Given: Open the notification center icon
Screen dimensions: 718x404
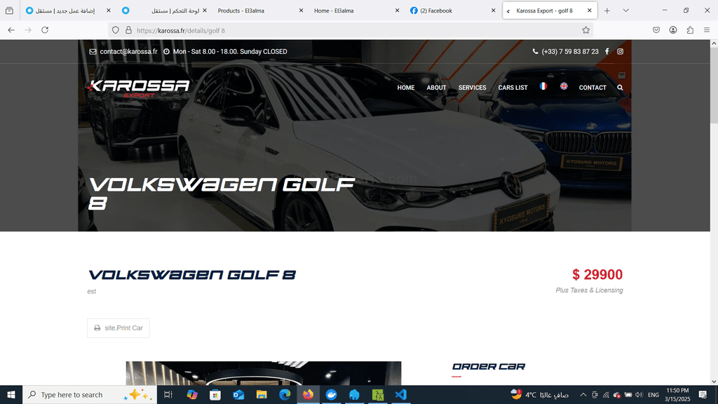Looking at the screenshot, I should pyautogui.click(x=703, y=394).
